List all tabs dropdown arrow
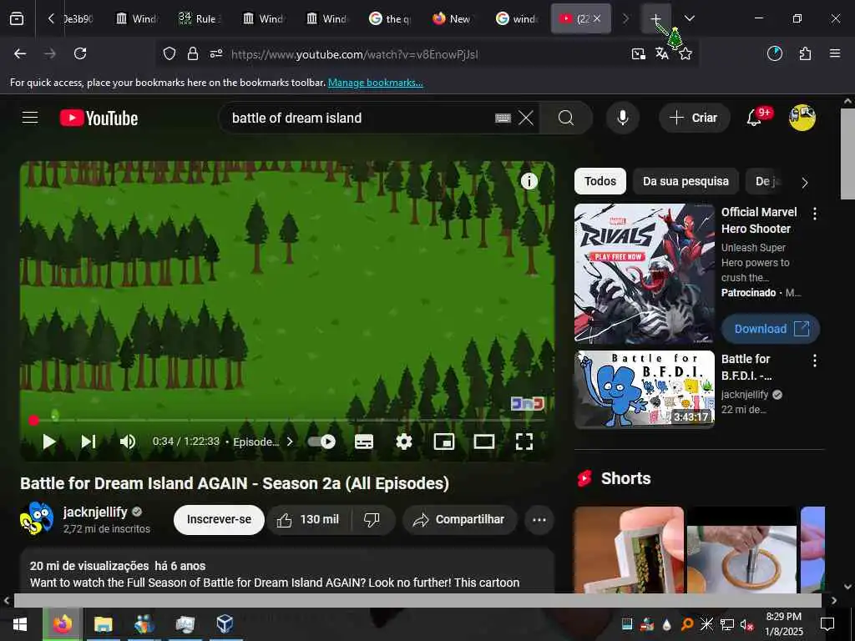855x641 pixels. coord(689,18)
